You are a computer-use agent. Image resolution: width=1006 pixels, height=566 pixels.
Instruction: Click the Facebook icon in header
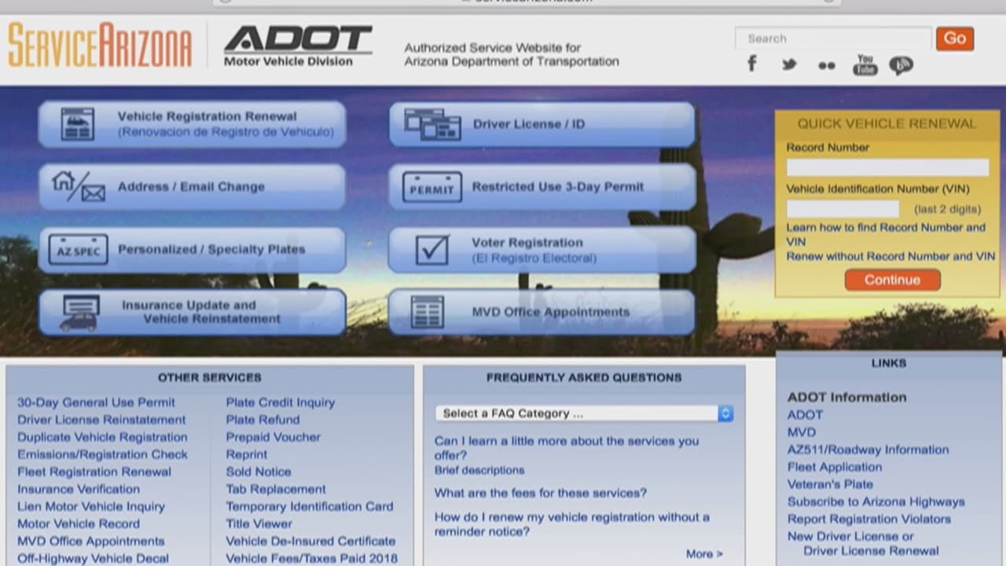(752, 64)
